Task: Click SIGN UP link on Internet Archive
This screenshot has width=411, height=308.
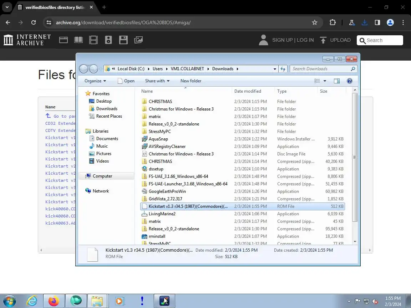Action: pyautogui.click(x=282, y=40)
